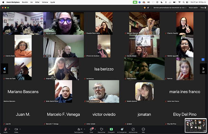Click the security shield icon
Image resolution: width=208 pixels, height=134 pixels.
[x=145, y=8]
